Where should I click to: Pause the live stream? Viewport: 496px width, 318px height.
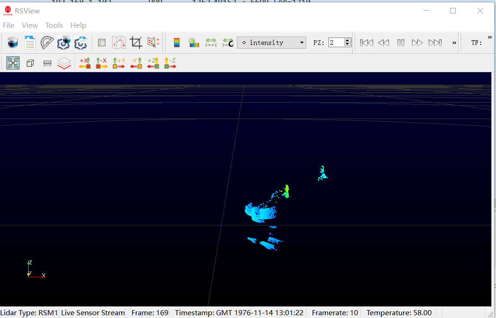coord(401,43)
